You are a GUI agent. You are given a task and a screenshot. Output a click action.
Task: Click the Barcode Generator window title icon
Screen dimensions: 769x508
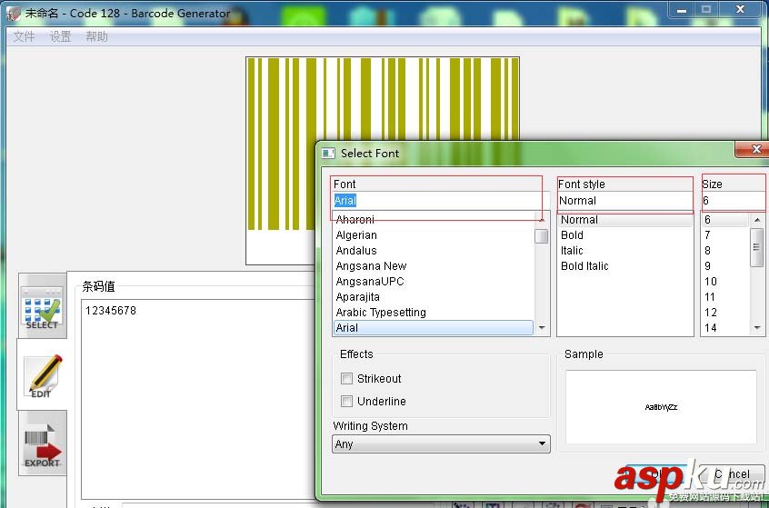(14, 14)
